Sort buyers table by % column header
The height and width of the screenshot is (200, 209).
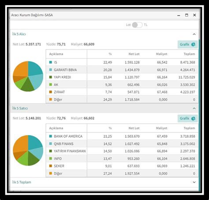pos(110,54)
